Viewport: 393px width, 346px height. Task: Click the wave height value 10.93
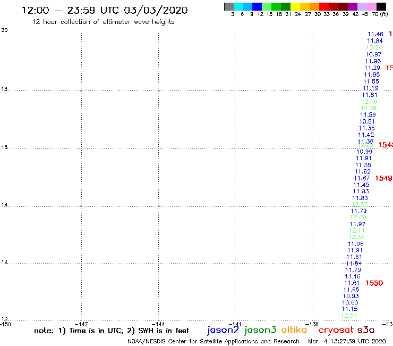pyautogui.click(x=351, y=296)
